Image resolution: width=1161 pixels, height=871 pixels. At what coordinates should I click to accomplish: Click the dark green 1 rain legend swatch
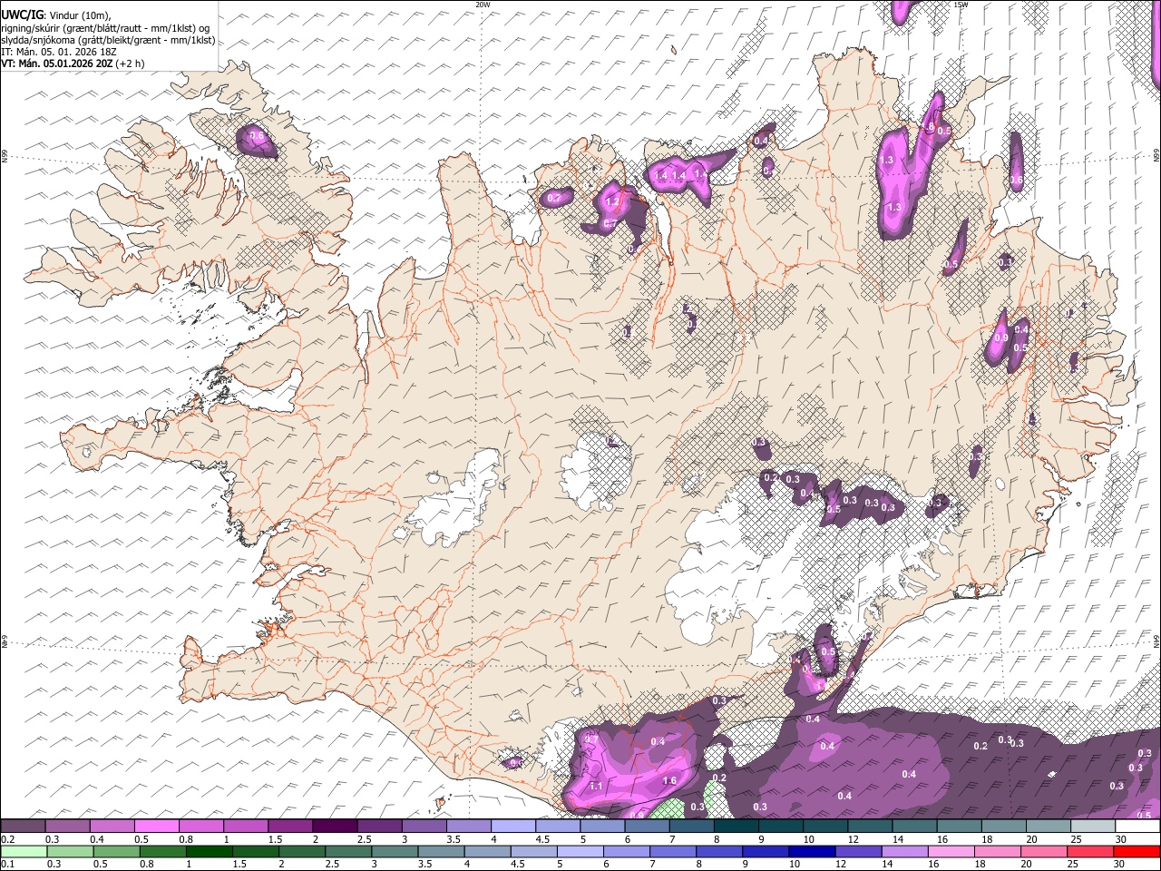coord(209,851)
